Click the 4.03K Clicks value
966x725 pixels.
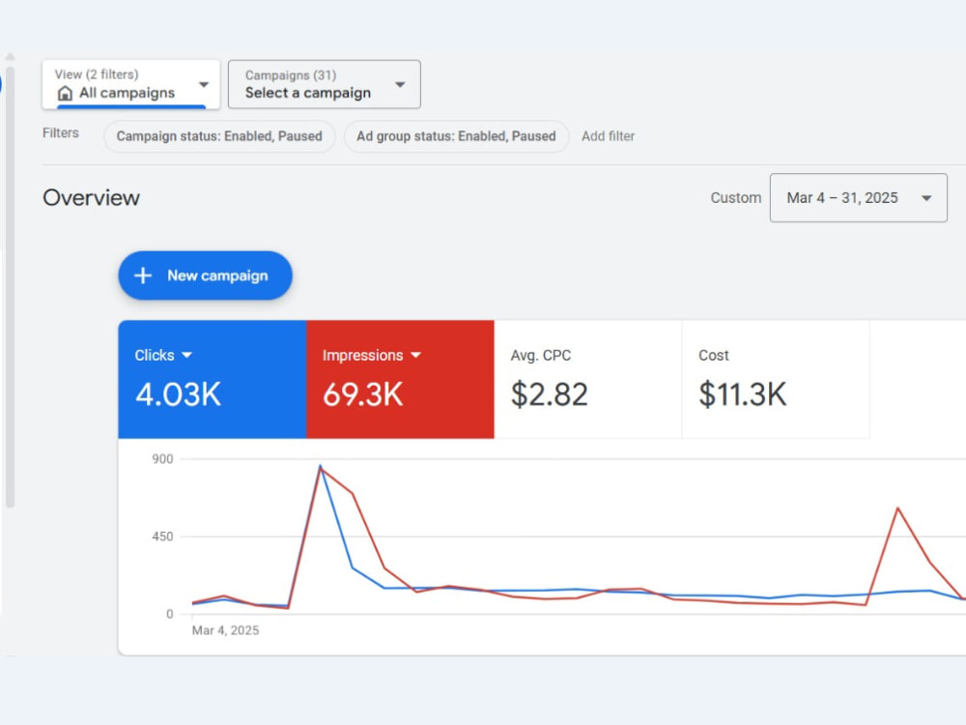(178, 394)
